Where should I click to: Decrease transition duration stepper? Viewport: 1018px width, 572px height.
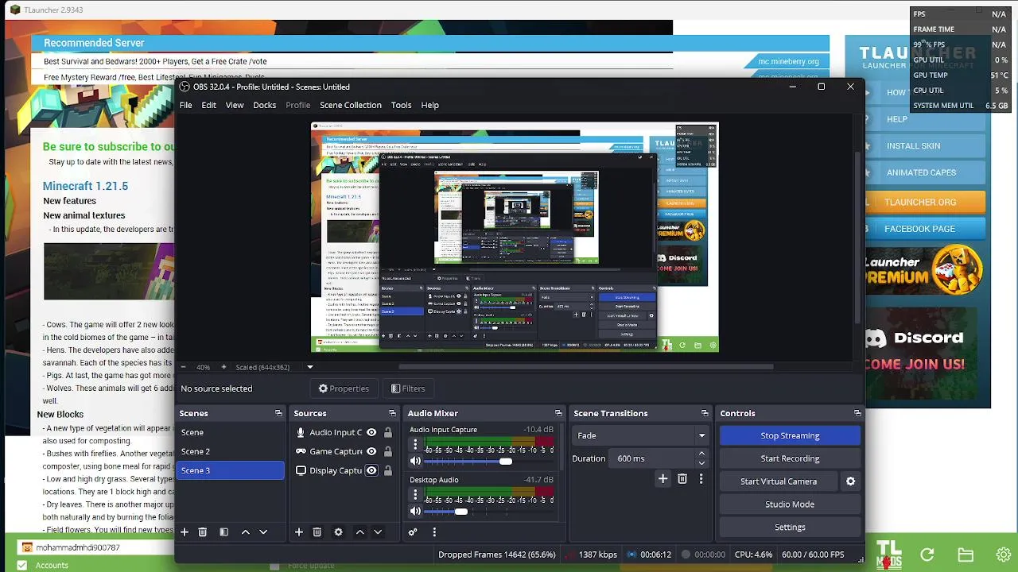[x=701, y=463]
